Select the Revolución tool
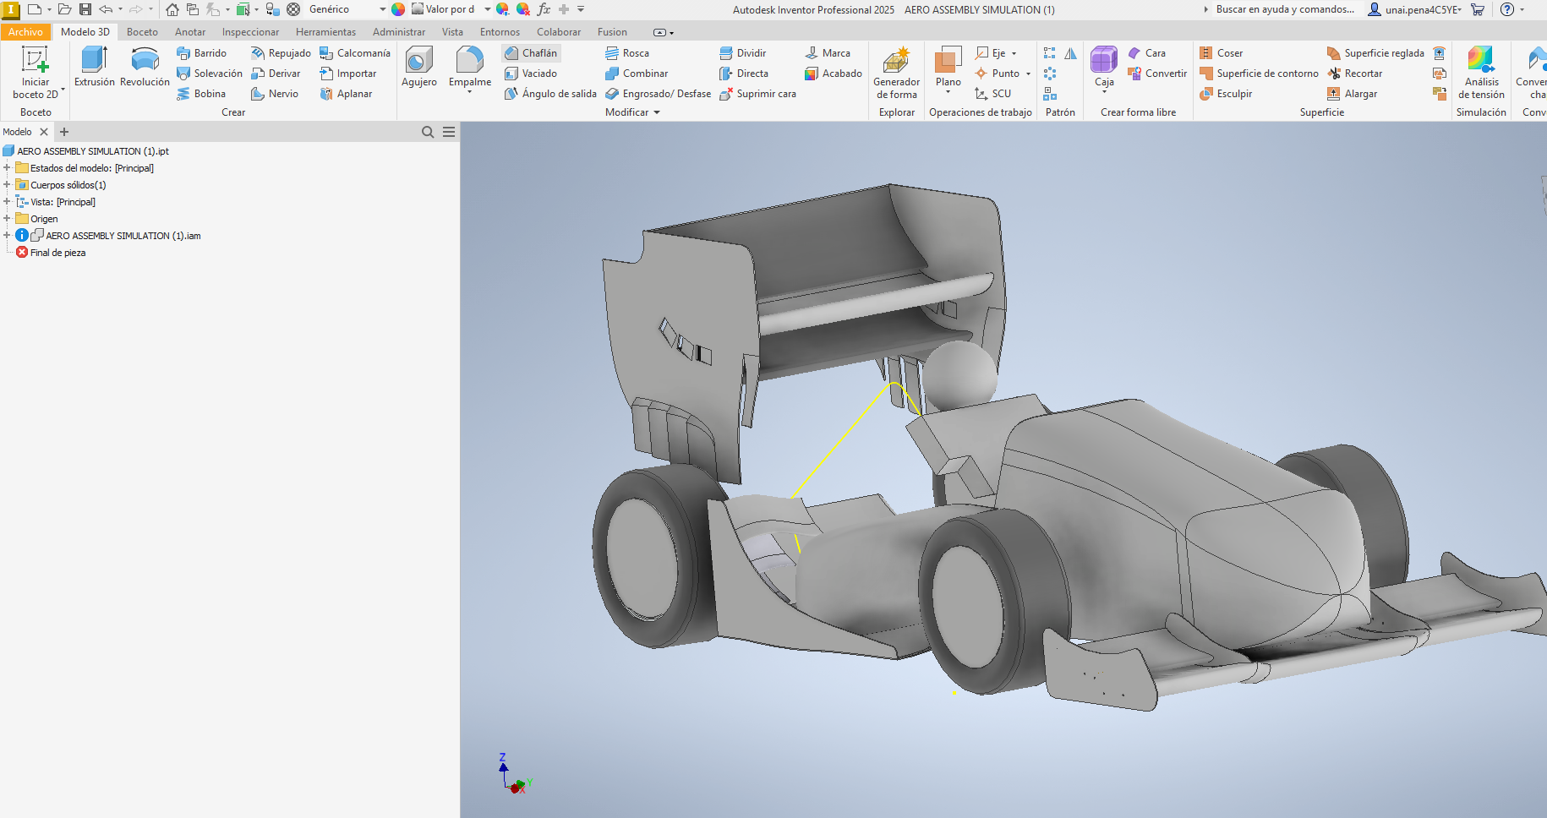 coord(144,68)
